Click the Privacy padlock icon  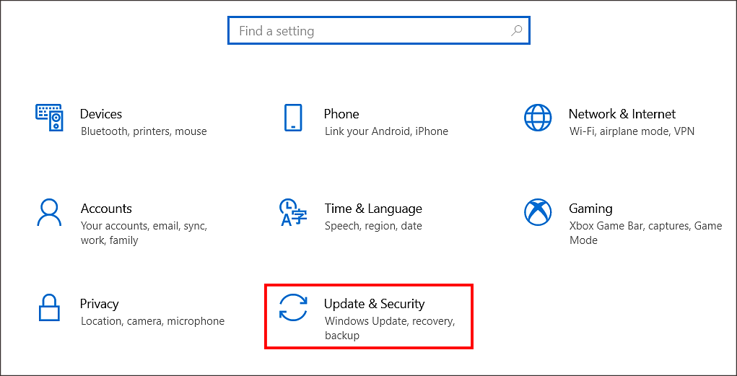49,307
